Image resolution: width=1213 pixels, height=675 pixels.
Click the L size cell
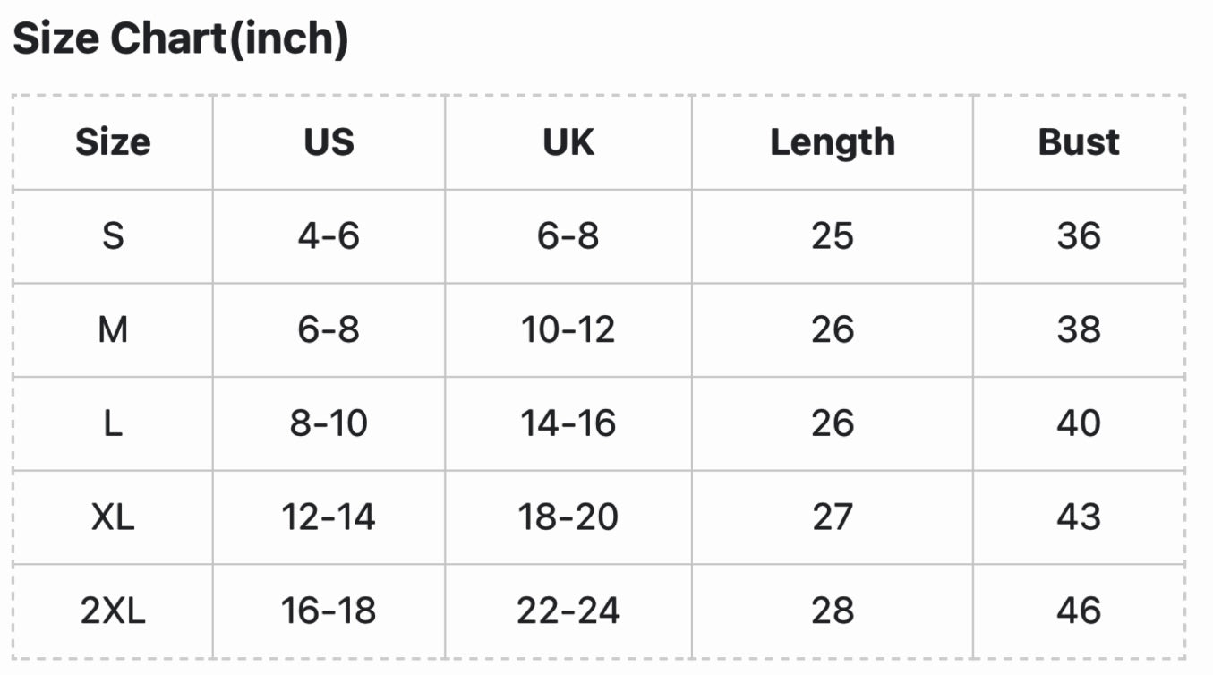point(113,423)
